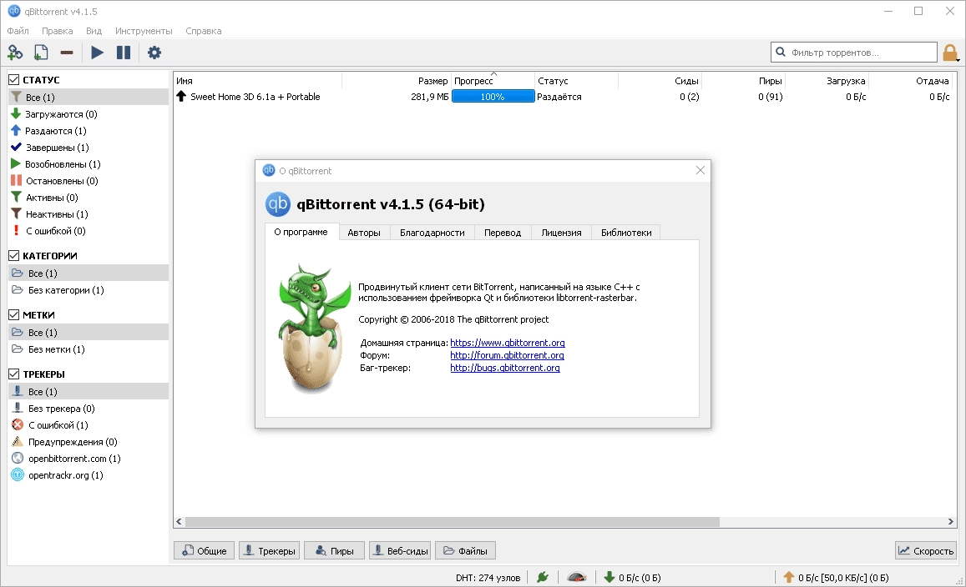The width and height of the screenshot is (966, 587).
Task: Switch to Лицензия tab
Action: click(x=561, y=233)
